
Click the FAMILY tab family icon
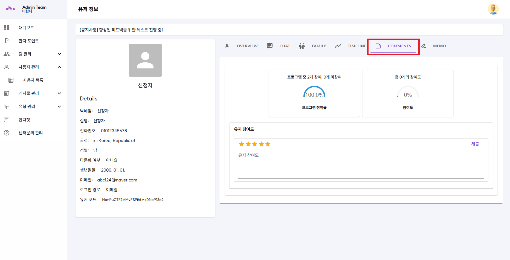[x=302, y=46]
